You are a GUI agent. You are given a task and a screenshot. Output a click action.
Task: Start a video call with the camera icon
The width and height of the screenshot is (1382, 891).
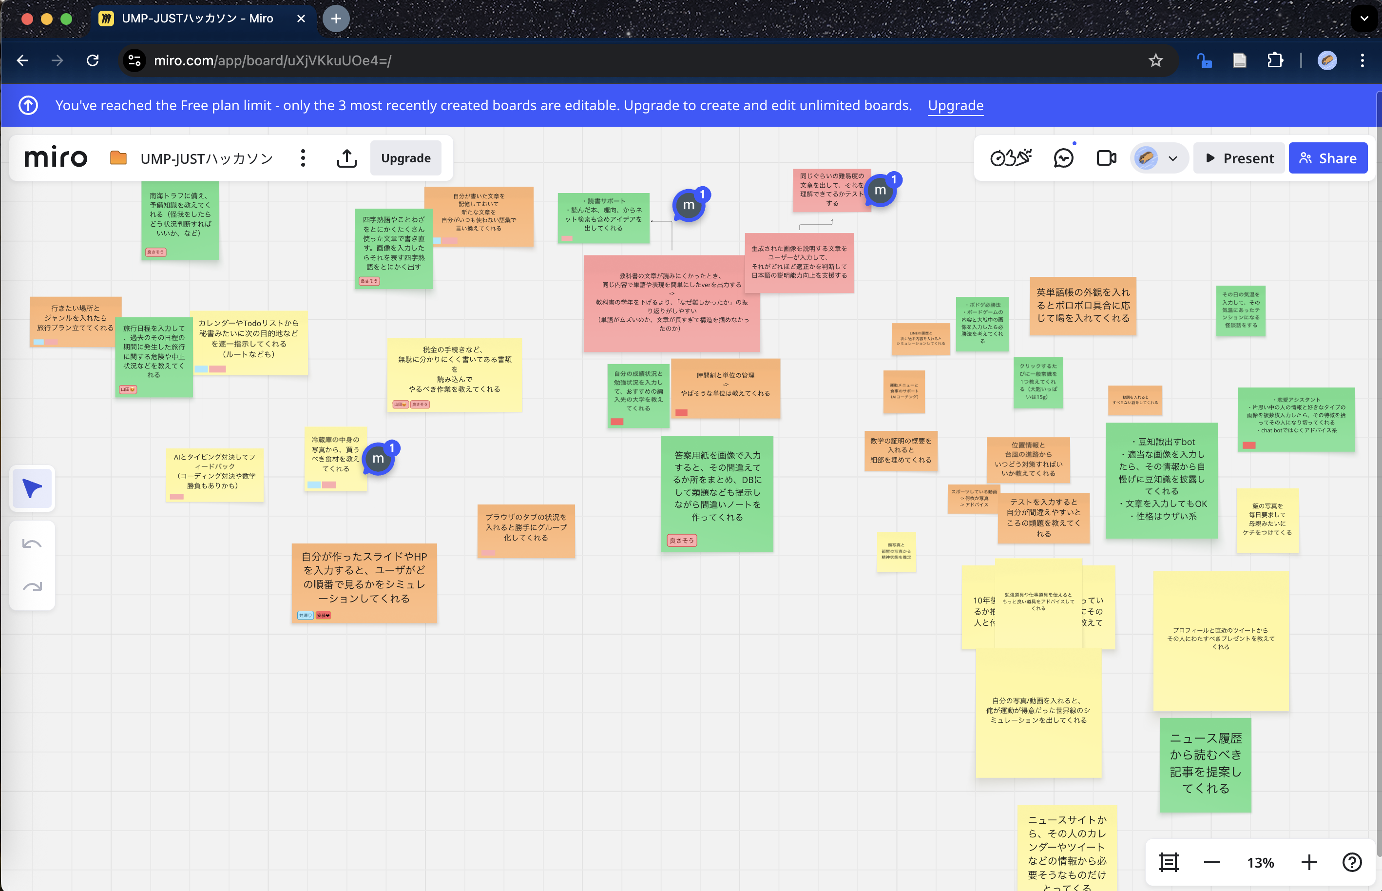[1106, 158]
